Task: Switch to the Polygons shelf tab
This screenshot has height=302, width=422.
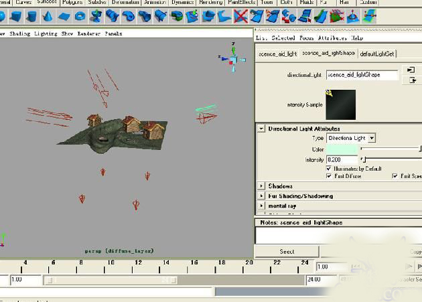Action: coord(72,3)
